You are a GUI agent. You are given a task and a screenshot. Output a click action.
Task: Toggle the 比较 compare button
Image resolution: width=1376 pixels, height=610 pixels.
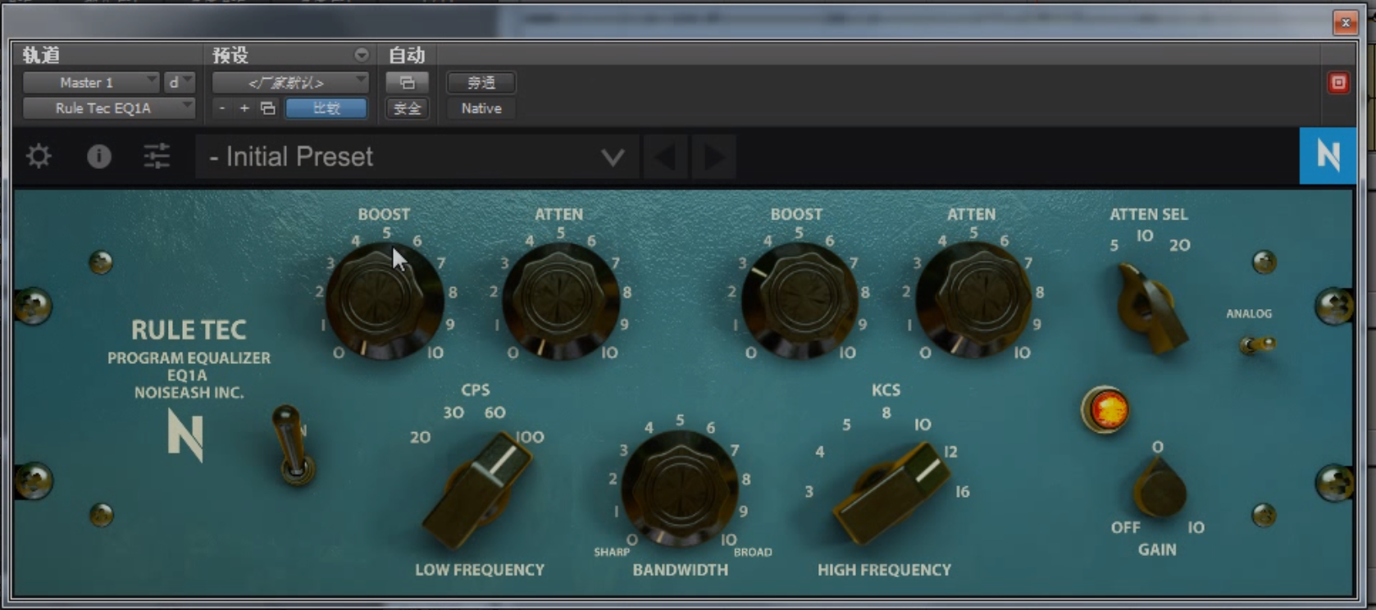click(x=326, y=108)
